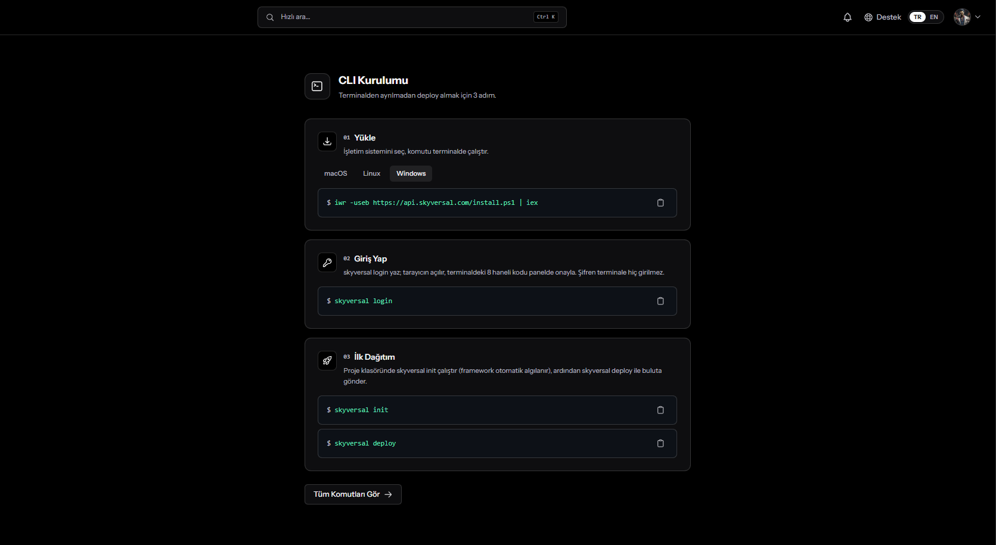The width and height of the screenshot is (996, 545).
Task: Click the 'skyversal deploy' command text
Action: point(365,444)
